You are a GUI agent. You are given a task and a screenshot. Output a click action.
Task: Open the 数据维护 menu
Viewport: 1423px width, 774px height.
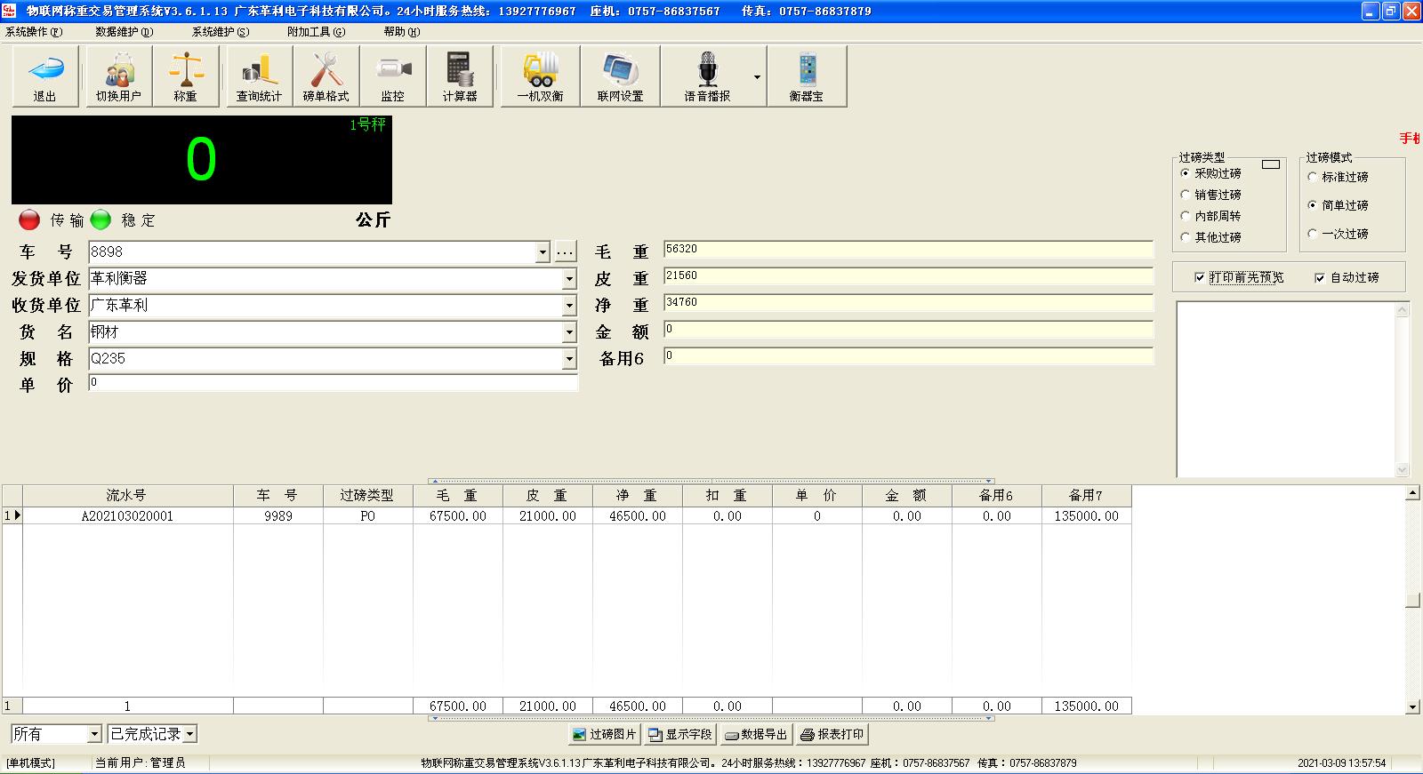click(x=124, y=32)
